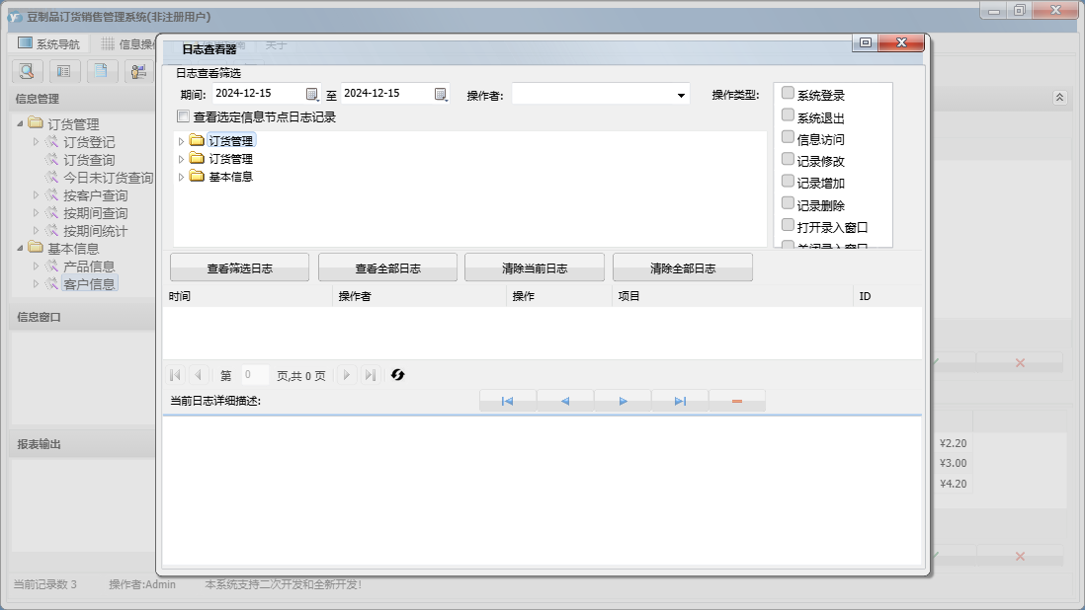Open the 信息窗口 sidebar panel header
Screen dimensions: 1085x610
pyautogui.click(x=82, y=317)
